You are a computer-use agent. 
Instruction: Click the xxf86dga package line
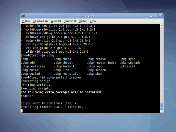(x=58, y=30)
